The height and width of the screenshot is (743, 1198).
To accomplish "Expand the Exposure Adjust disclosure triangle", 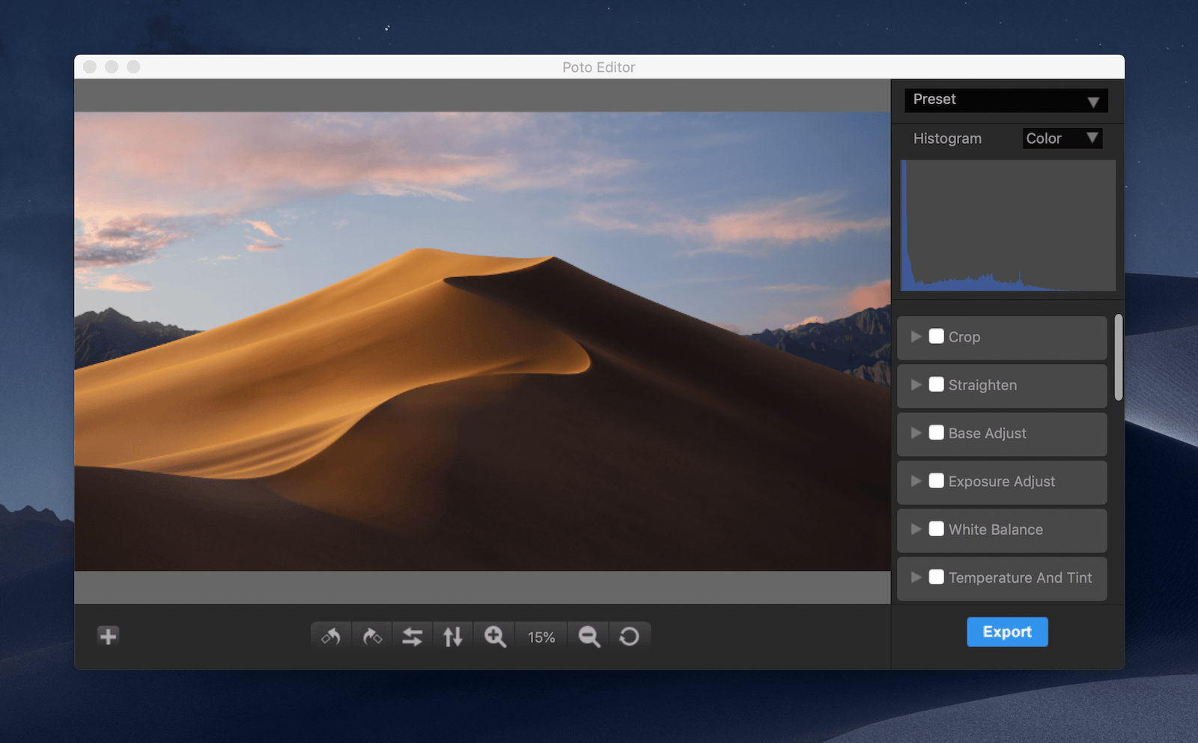I will point(916,481).
